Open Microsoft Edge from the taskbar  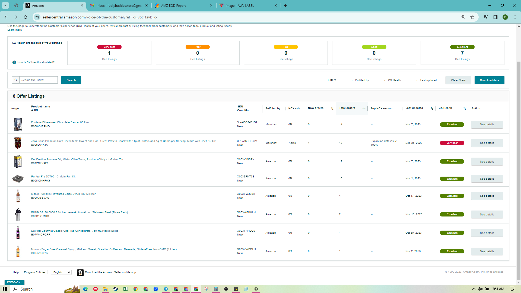coord(85,289)
